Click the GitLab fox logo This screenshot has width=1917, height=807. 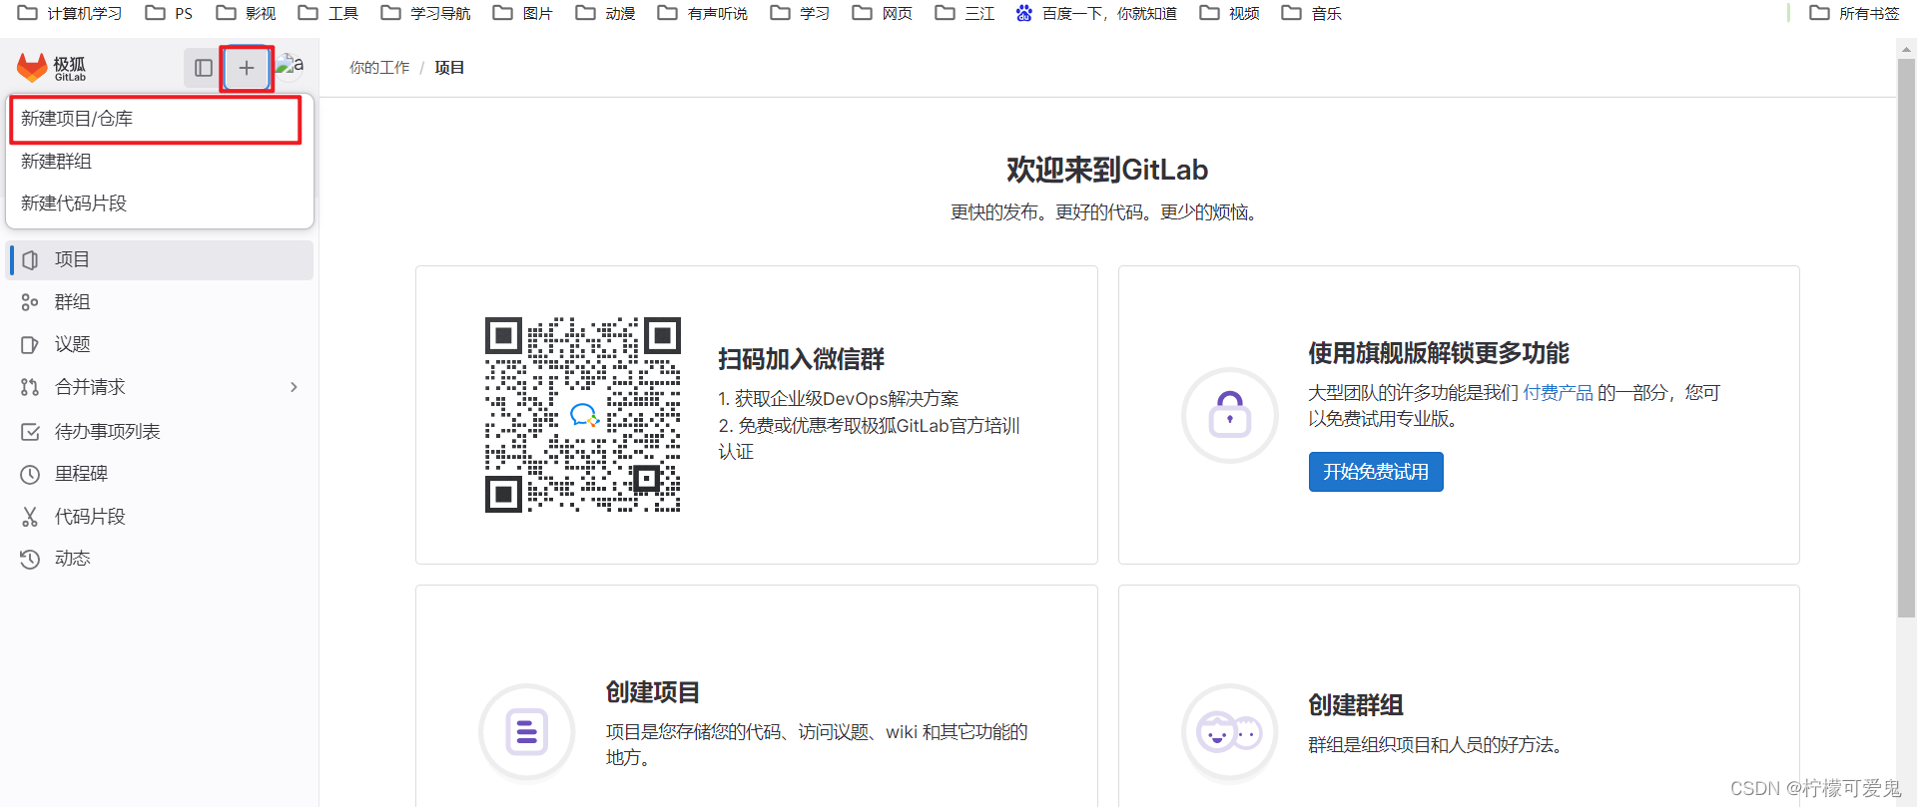tap(32, 68)
